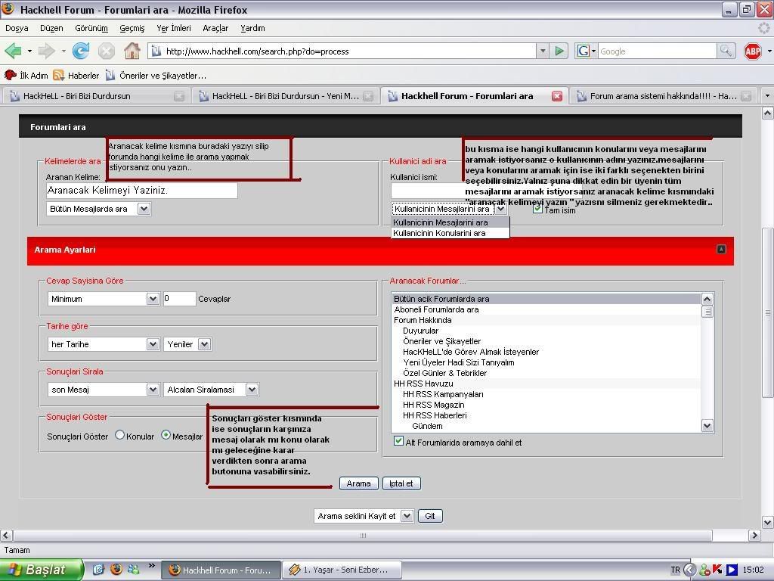Open the Kullanicinin Mesajlarini ara combo box
Viewport: 774px width, 581px height.
(x=449, y=209)
